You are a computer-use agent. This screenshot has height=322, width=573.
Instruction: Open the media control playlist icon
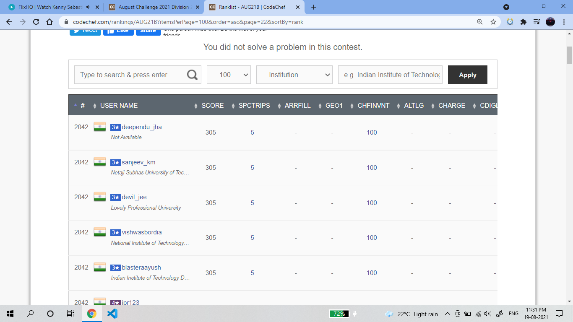click(537, 22)
